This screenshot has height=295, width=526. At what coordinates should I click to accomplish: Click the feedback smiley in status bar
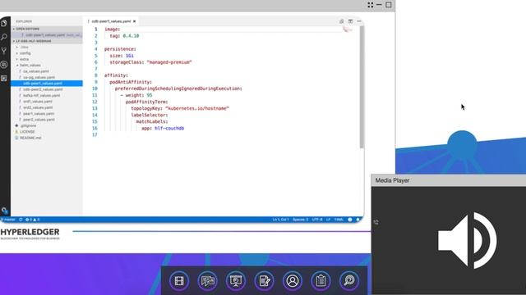[350, 220]
